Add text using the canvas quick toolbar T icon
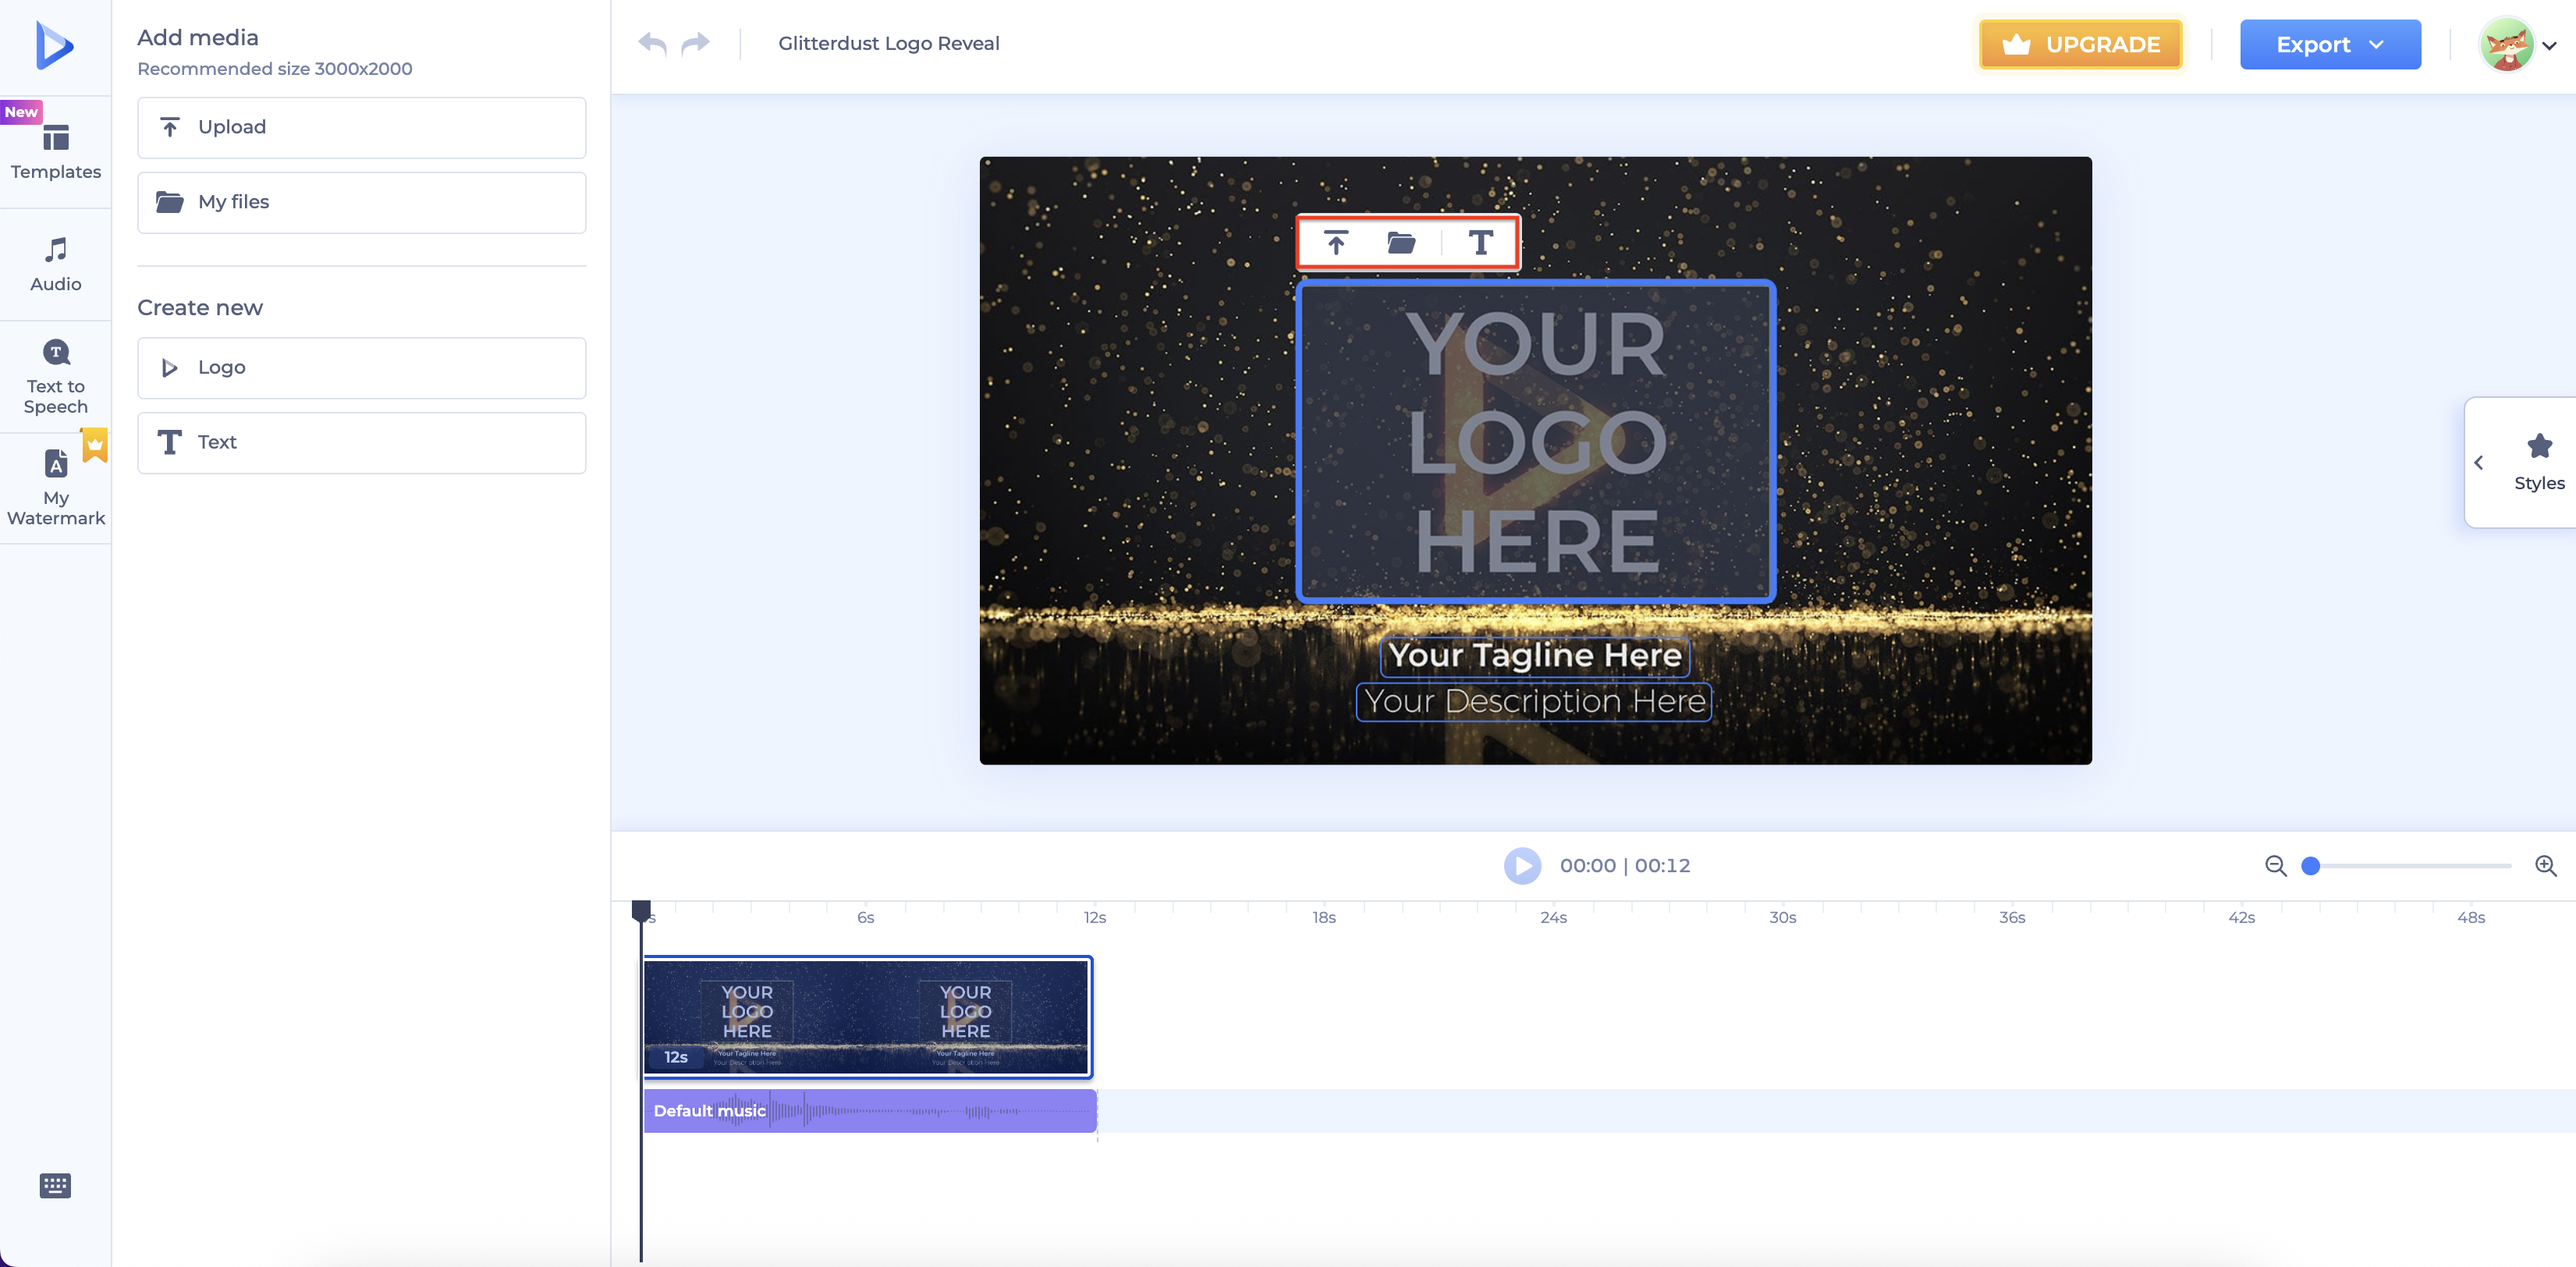The height and width of the screenshot is (1267, 2576). tap(1481, 242)
